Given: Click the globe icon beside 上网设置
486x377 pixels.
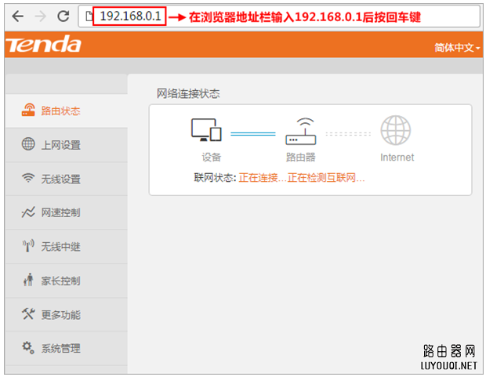Looking at the screenshot, I should 28,144.
